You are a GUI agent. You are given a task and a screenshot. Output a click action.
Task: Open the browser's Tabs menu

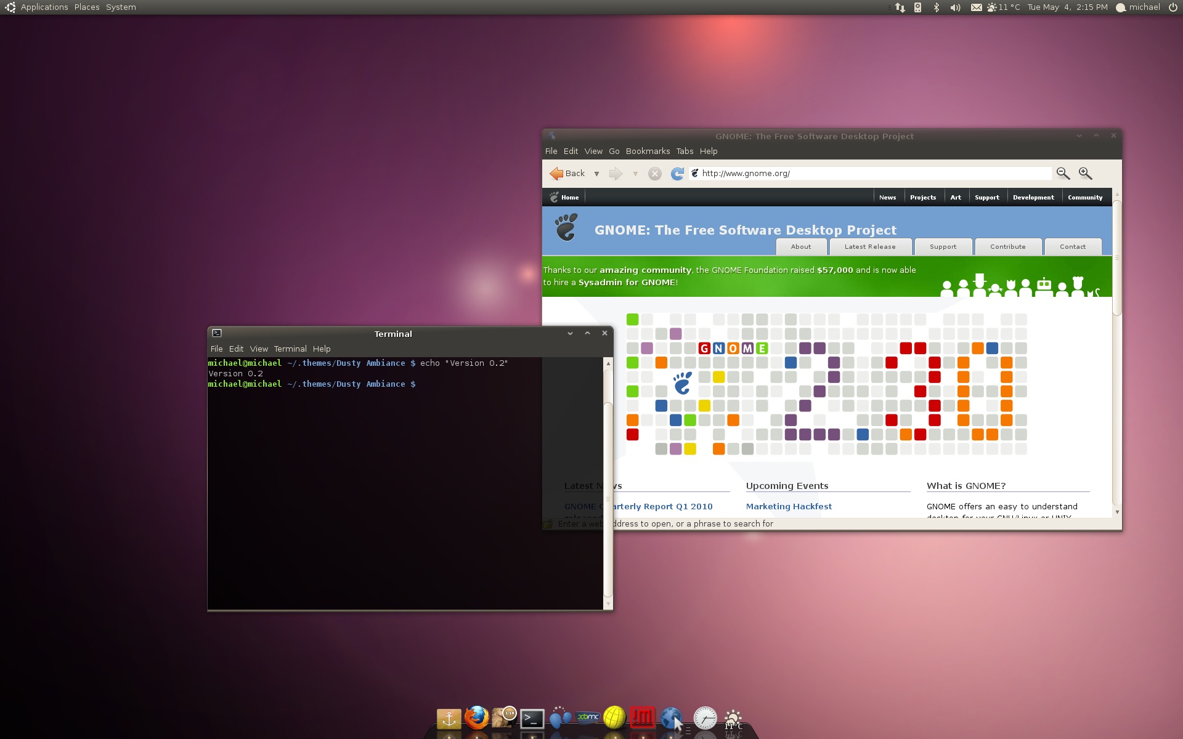pyautogui.click(x=685, y=151)
